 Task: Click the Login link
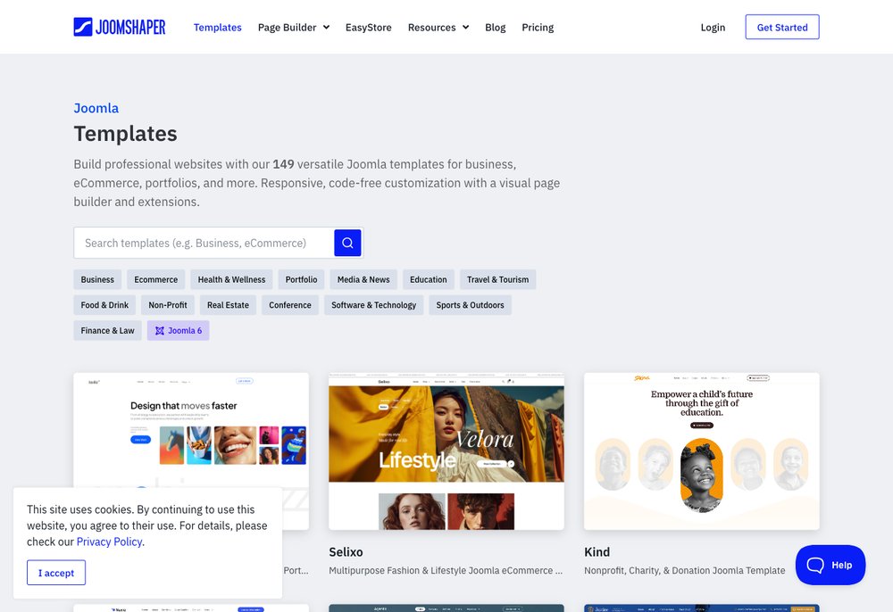(713, 28)
